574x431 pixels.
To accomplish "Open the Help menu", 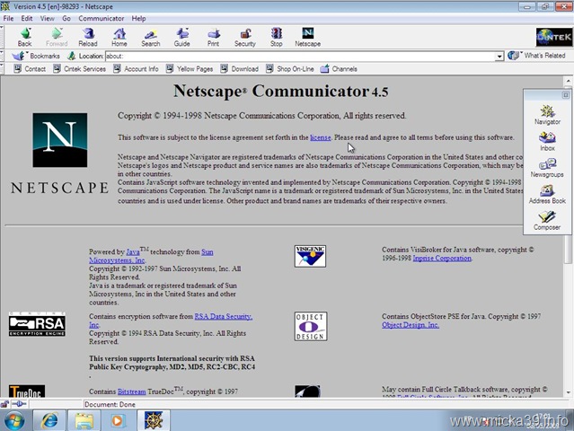I will pyautogui.click(x=138, y=18).
